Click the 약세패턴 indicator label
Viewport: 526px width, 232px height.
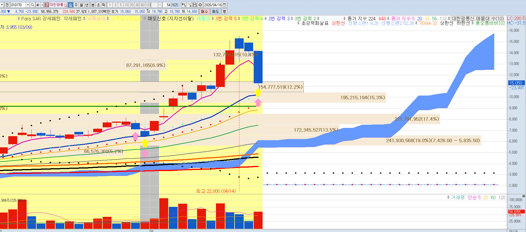(x=72, y=19)
